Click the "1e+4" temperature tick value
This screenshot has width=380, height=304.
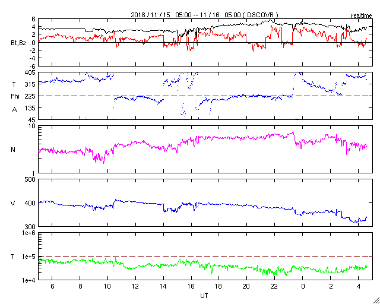click(x=29, y=280)
